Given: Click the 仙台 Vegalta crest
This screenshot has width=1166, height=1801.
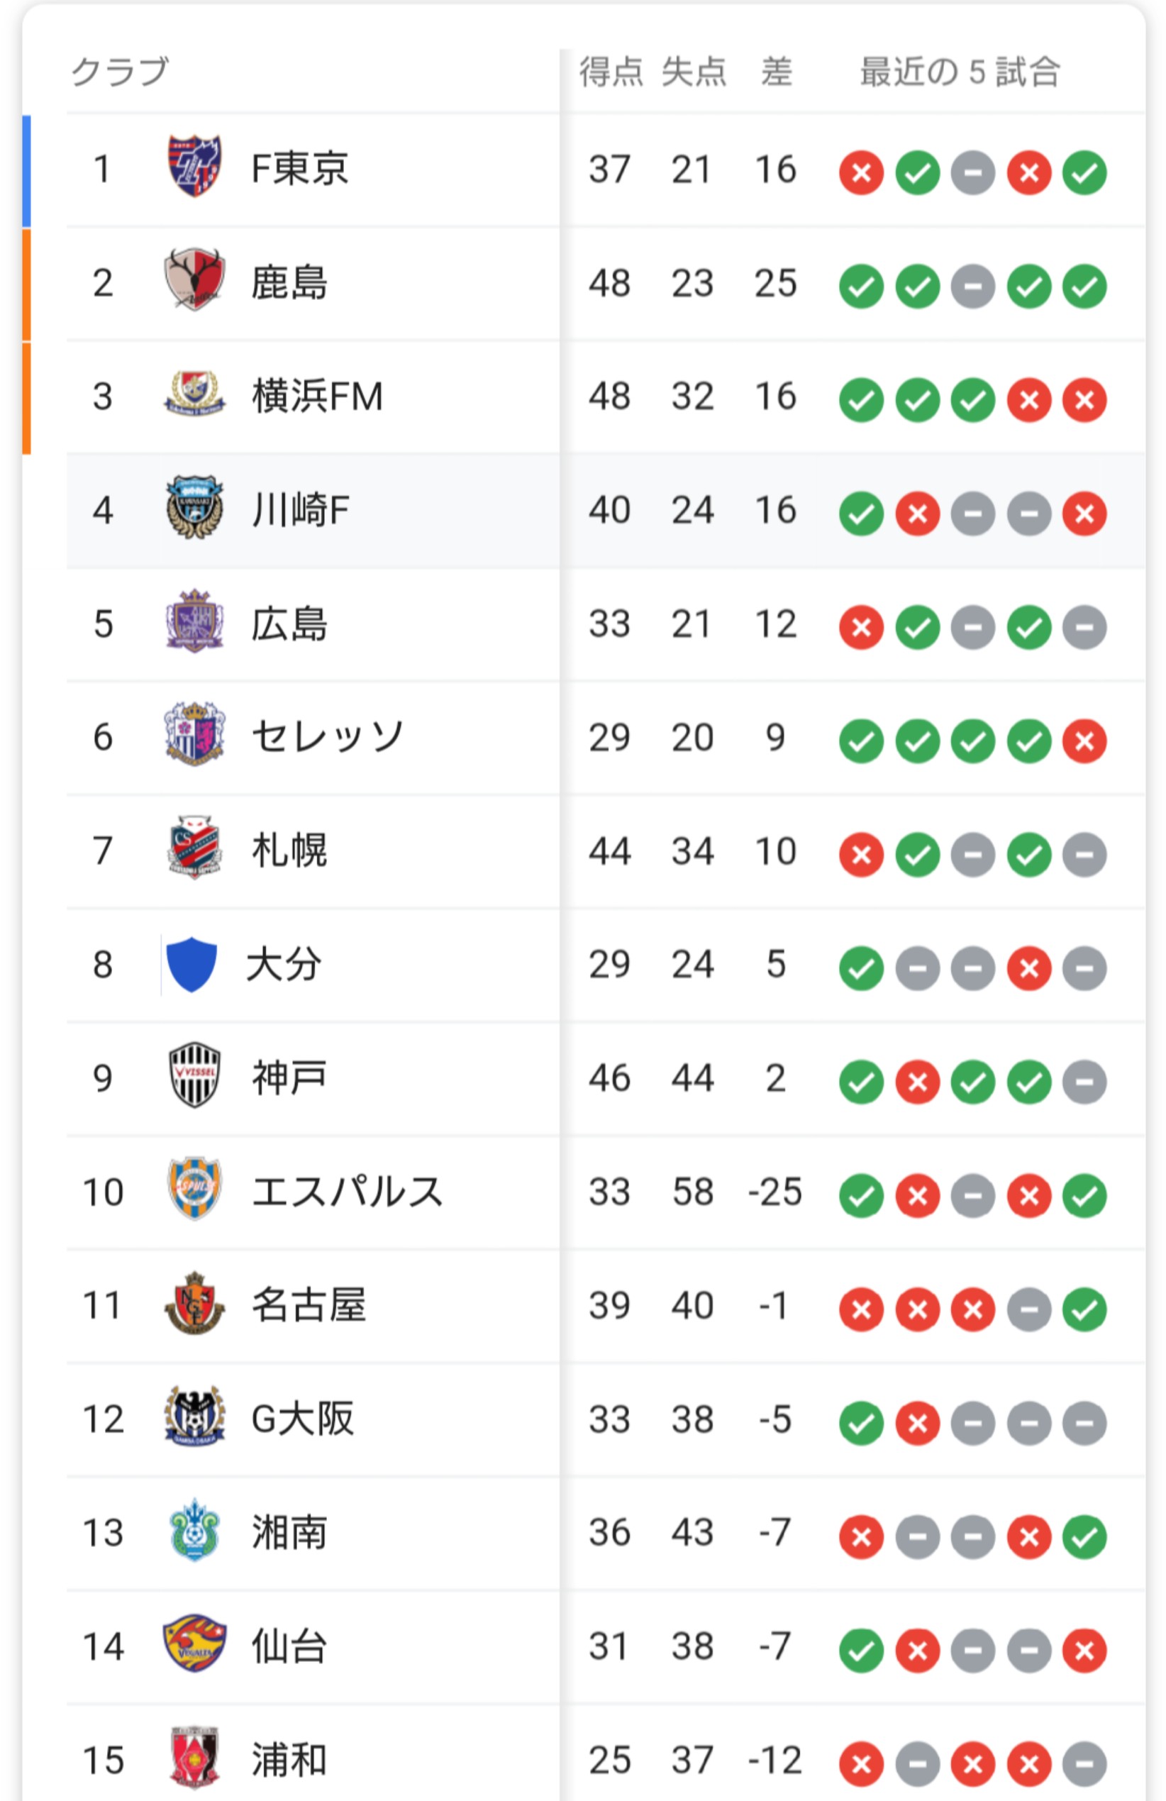Looking at the screenshot, I should pyautogui.click(x=194, y=1645).
